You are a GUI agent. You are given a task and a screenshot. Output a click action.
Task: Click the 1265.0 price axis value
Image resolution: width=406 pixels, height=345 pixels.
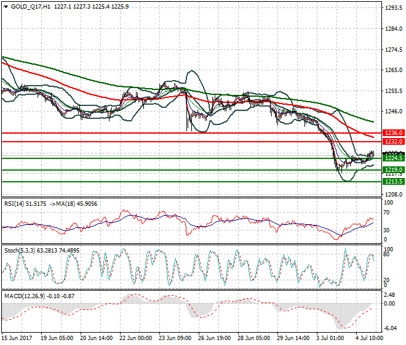(394, 70)
